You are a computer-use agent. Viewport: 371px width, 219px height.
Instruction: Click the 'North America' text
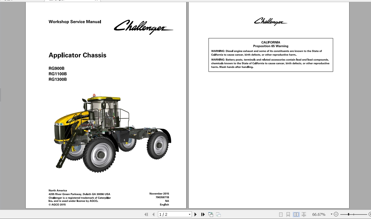58,190
